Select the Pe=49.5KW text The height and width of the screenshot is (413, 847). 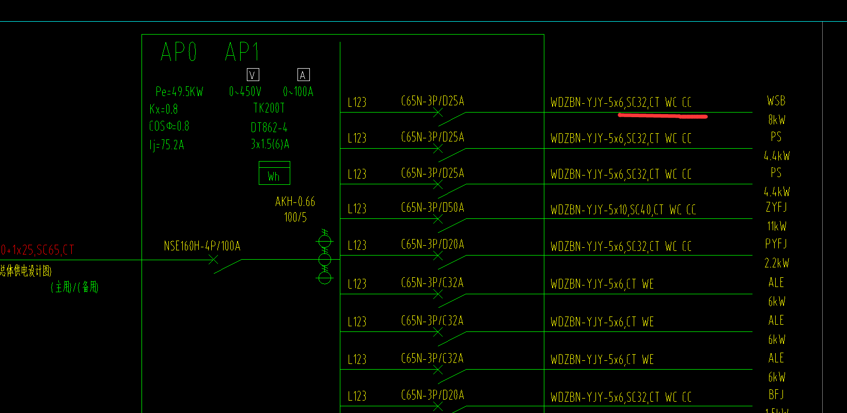pos(179,92)
